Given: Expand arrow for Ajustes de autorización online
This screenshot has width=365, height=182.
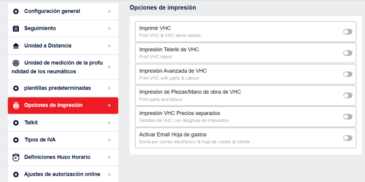Looking at the screenshot, I should (x=109, y=174).
